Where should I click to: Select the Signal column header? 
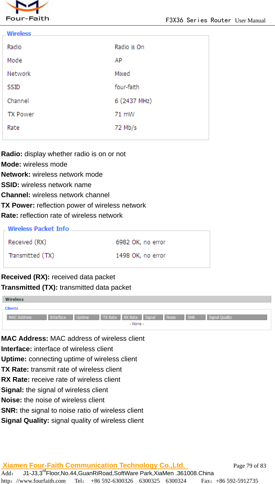point(153,317)
